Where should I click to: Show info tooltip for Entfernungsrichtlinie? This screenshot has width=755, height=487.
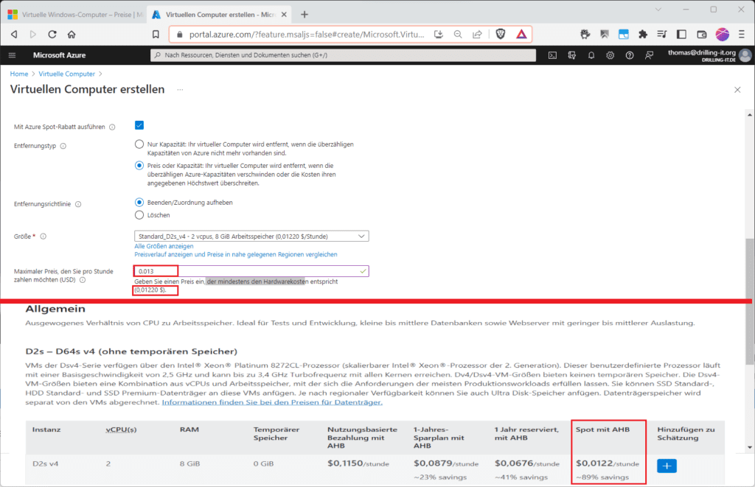click(x=78, y=204)
